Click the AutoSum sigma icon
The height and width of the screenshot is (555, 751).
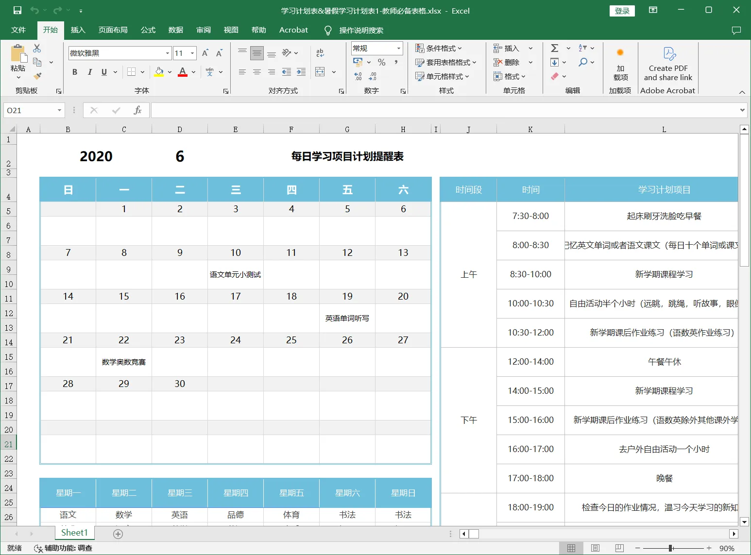pos(555,48)
